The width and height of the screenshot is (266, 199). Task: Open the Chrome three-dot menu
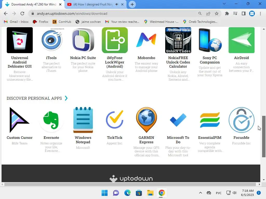click(x=260, y=13)
